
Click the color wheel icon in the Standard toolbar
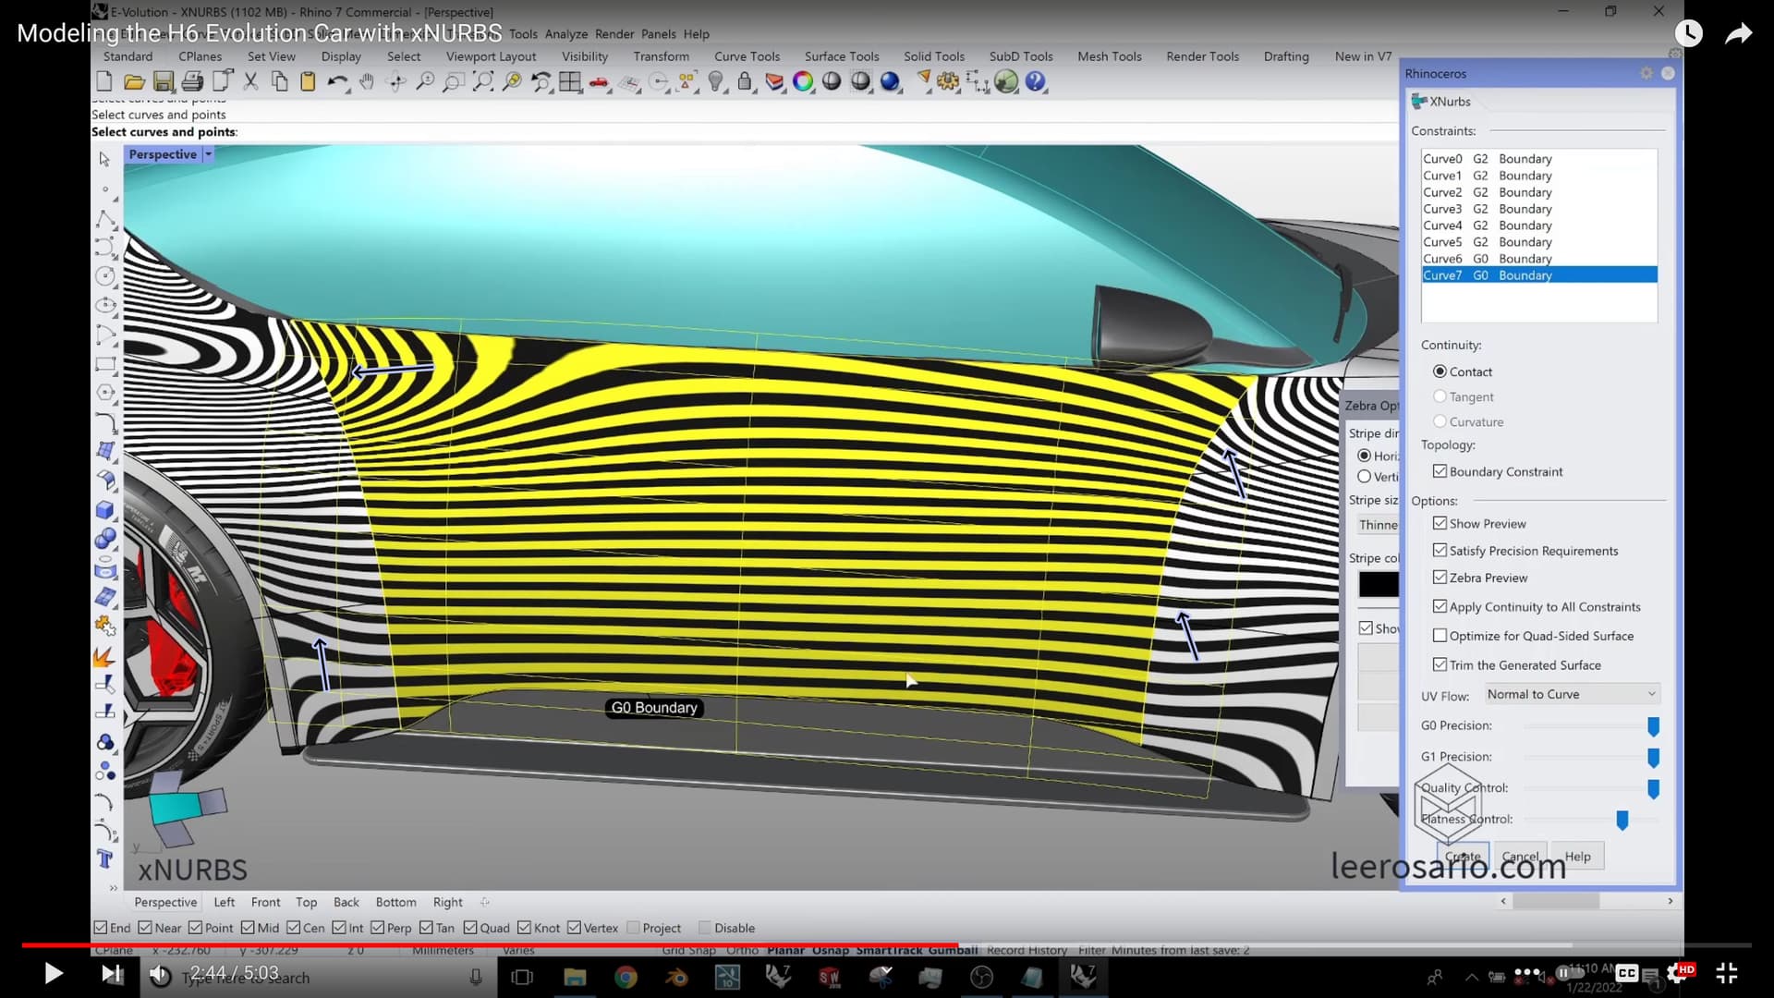pos(803,82)
